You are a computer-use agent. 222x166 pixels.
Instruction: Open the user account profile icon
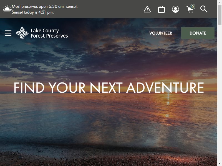tap(175, 9)
